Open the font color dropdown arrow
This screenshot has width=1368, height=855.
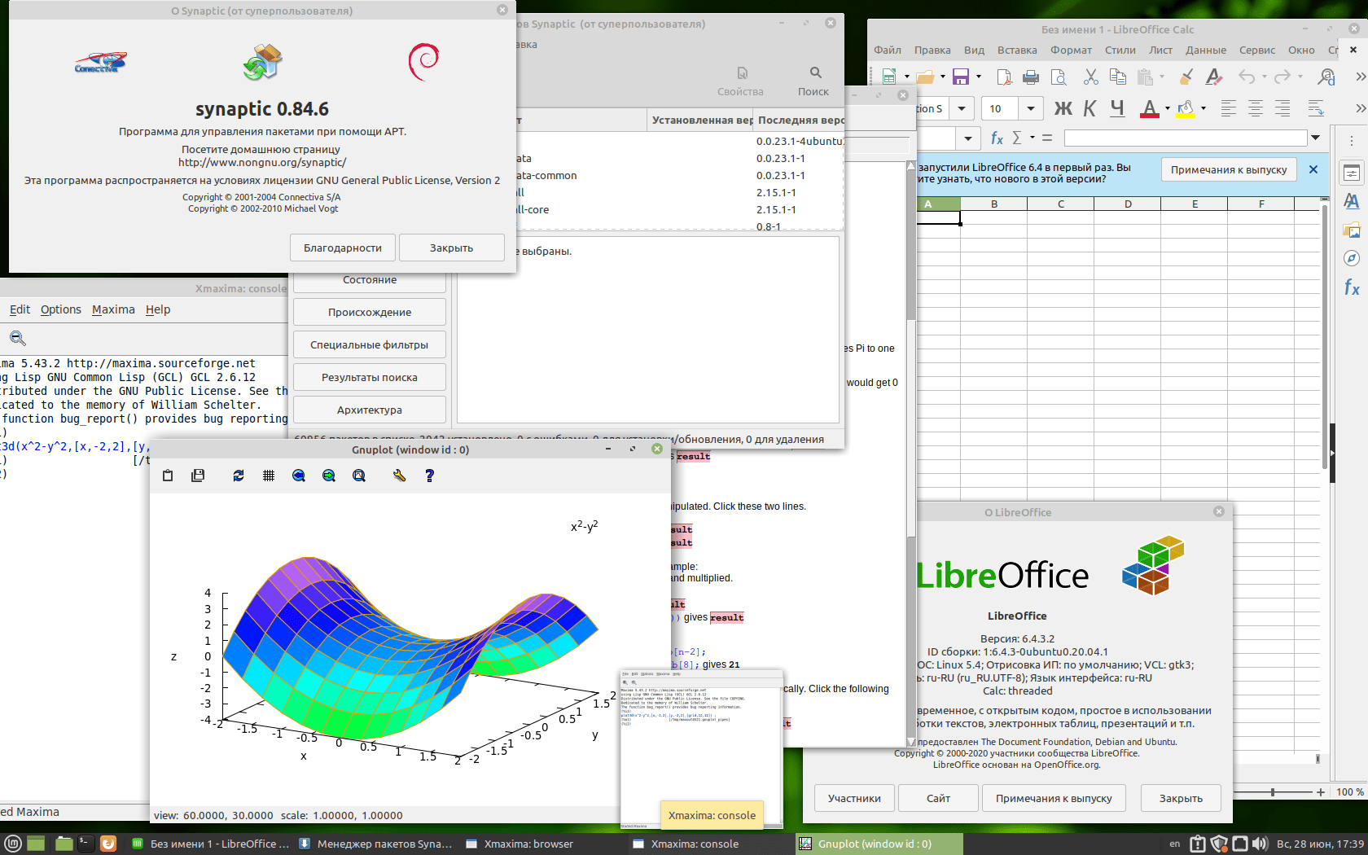pos(1167,108)
